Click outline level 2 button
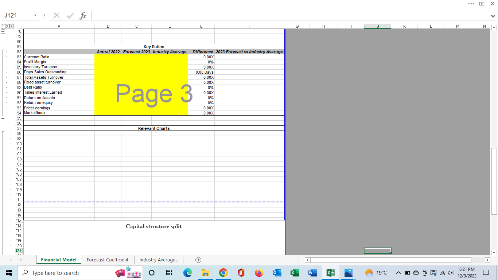 click(x=7, y=27)
